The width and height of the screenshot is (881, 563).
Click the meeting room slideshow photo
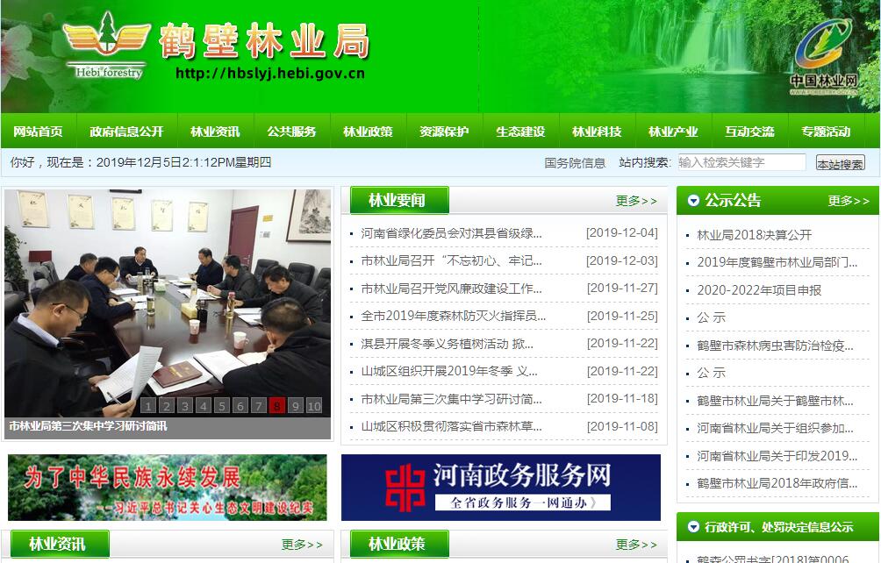(x=168, y=303)
